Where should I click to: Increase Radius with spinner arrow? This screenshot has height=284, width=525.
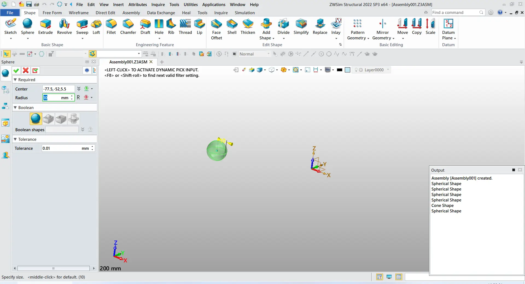(x=72, y=96)
